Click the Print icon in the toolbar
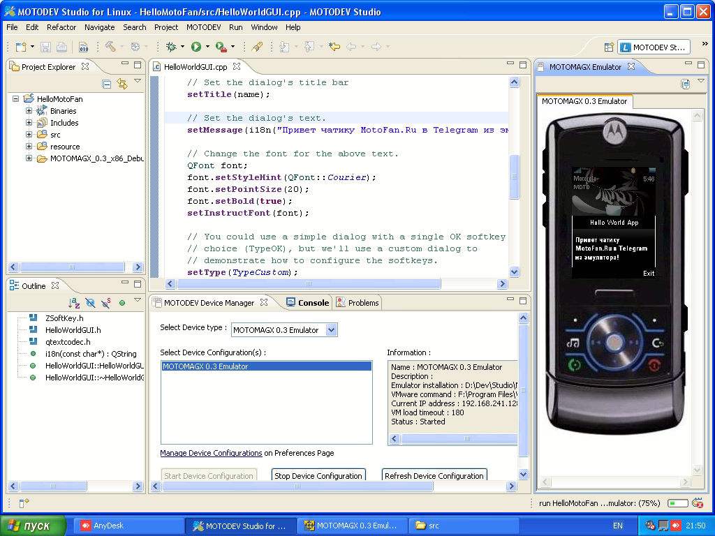 point(61,47)
